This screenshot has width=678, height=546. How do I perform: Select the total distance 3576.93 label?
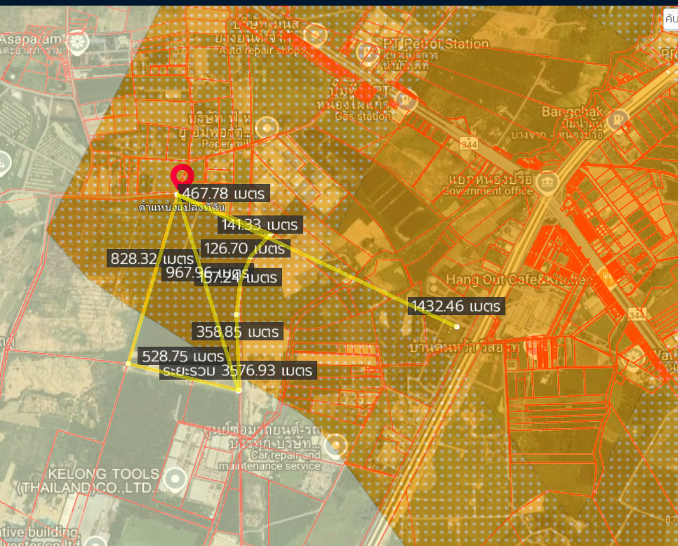[x=238, y=370]
